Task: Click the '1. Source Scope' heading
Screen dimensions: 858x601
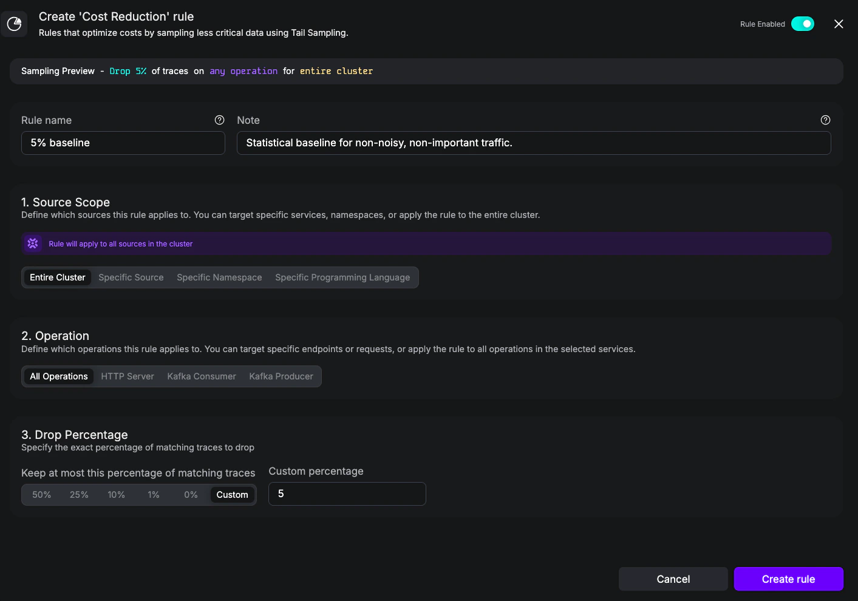Action: tap(66, 202)
